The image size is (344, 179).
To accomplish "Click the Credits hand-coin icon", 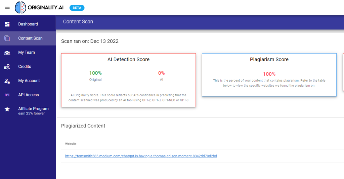I will pyautogui.click(x=7, y=67).
